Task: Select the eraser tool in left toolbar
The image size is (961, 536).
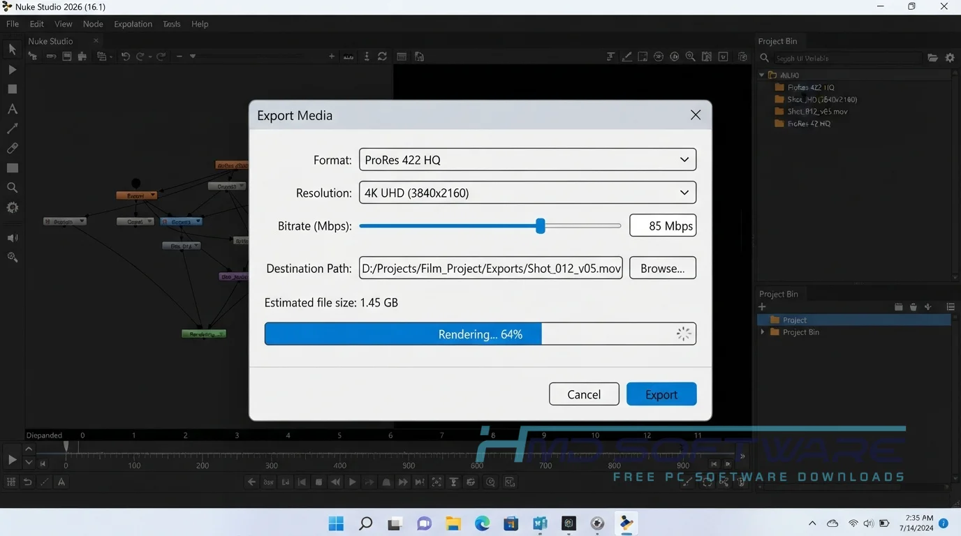Action: [x=13, y=148]
